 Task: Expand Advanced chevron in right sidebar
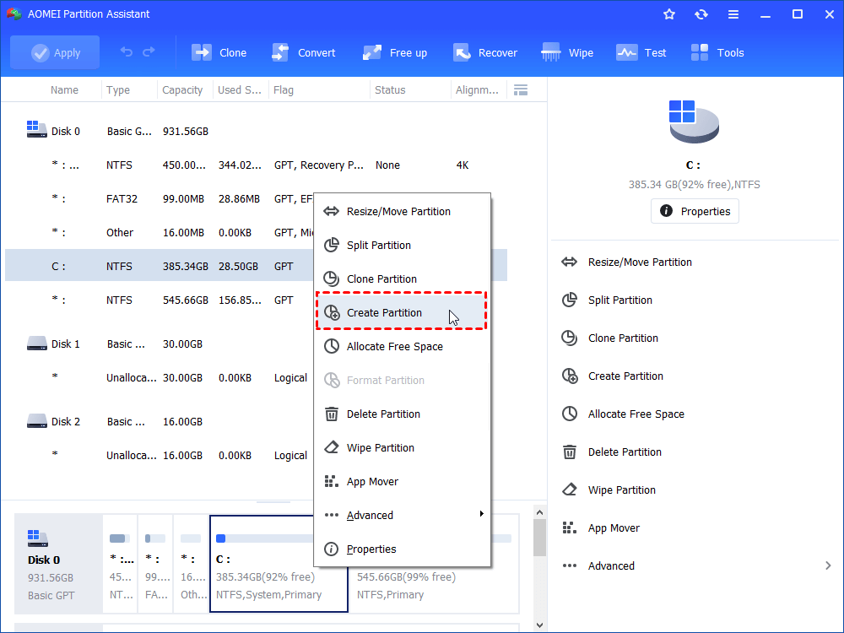pos(828,565)
